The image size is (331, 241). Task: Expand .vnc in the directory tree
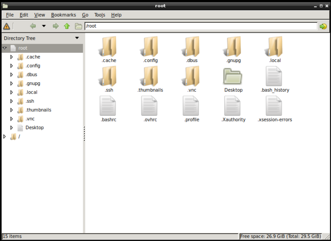[x=12, y=119]
